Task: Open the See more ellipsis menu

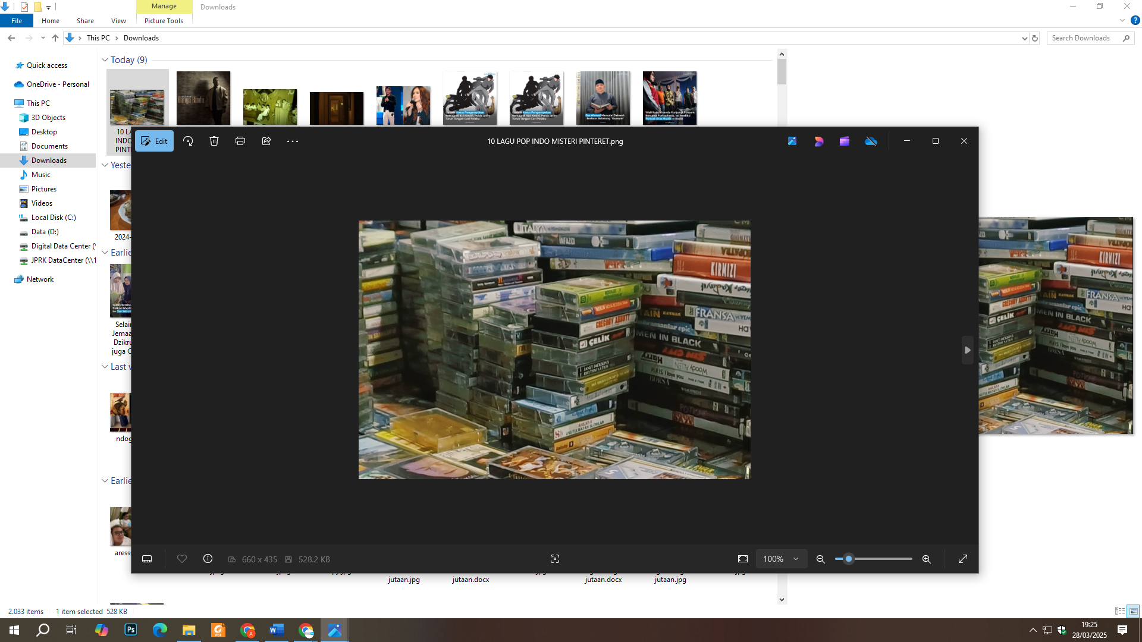Action: (293, 141)
